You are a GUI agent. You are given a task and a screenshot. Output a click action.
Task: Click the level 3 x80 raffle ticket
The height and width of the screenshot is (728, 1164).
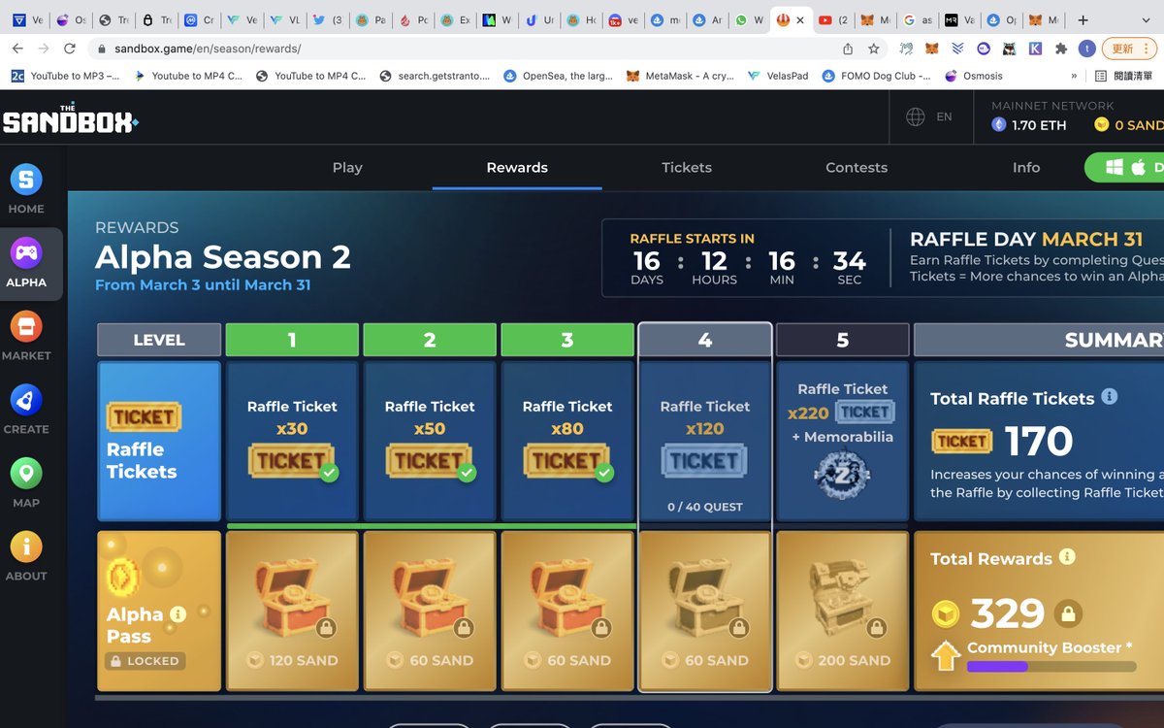[x=567, y=461]
